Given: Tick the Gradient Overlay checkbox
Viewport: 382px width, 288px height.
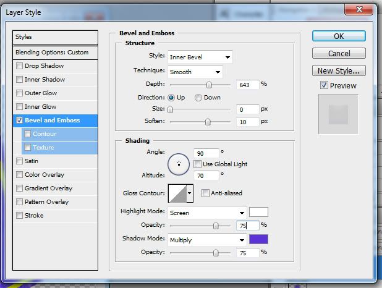Looking at the screenshot, I should [x=19, y=188].
